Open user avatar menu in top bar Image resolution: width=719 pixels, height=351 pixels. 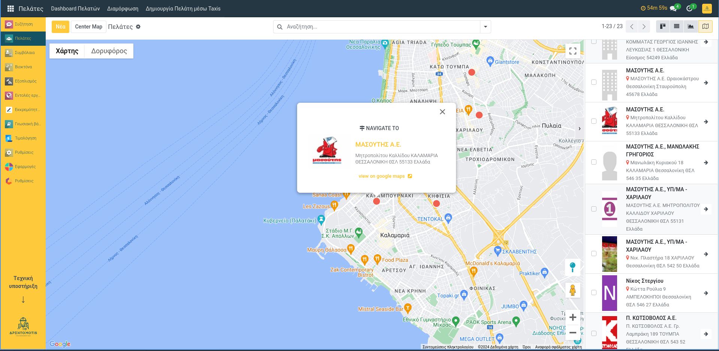pos(707,8)
